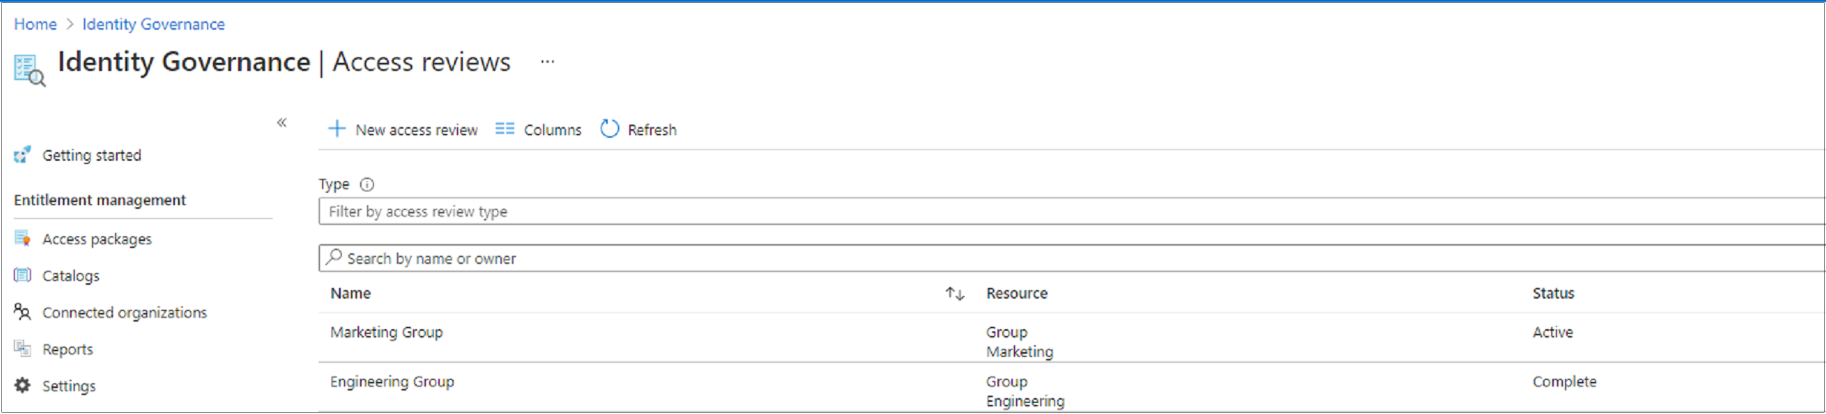Click the Access packages icon

click(23, 238)
